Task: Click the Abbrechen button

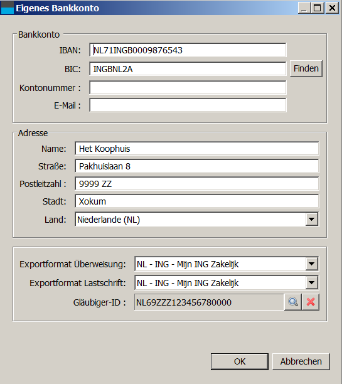Action: (x=301, y=361)
